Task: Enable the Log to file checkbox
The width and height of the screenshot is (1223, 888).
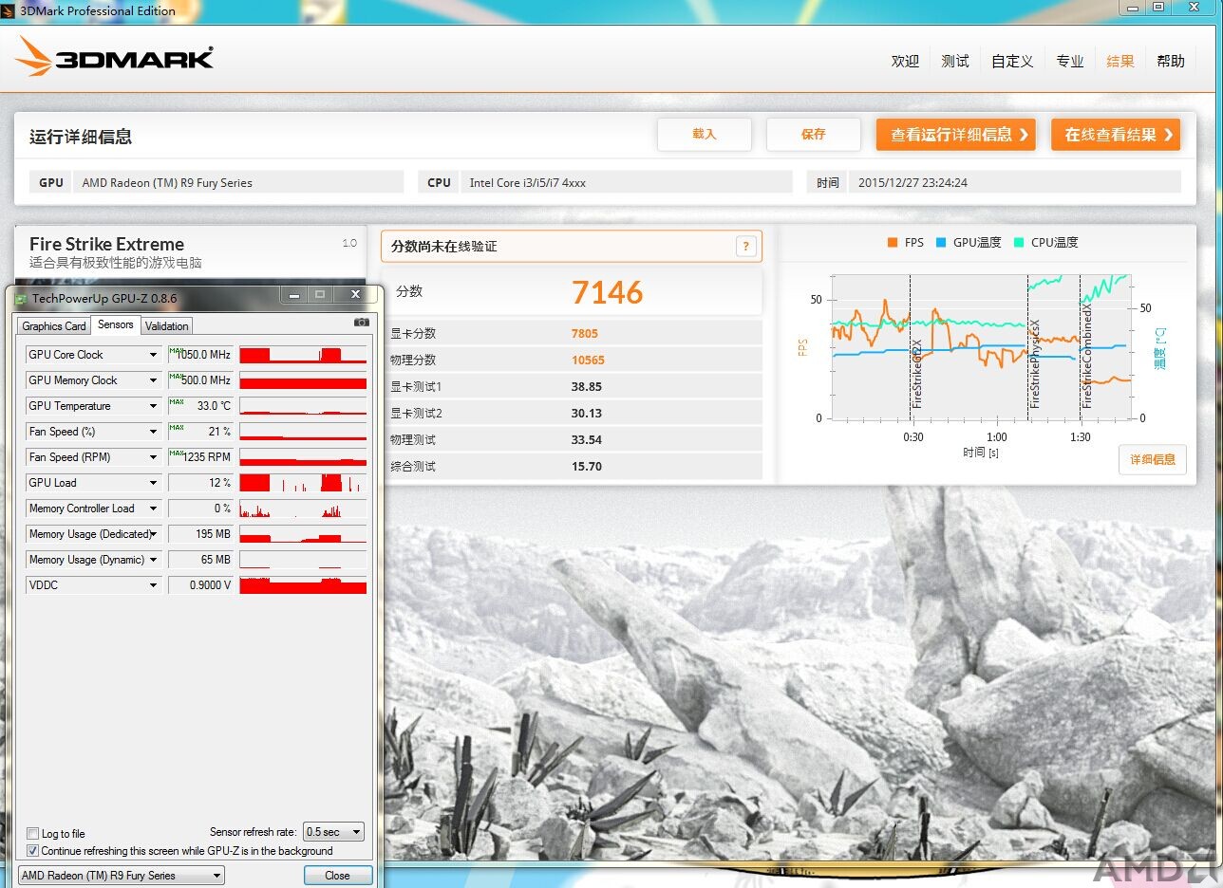Action: 33,834
